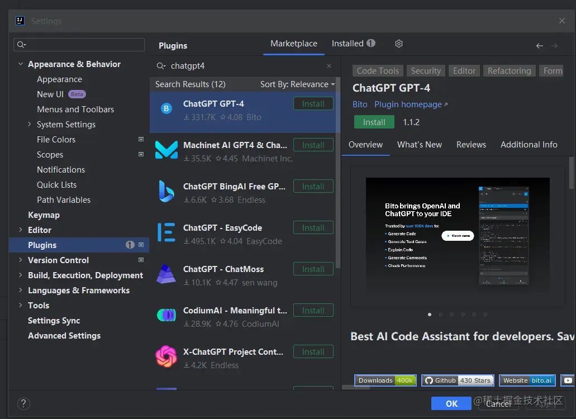This screenshot has width=576, height=419.
Task: Click green Install button in details pane
Action: coord(374,122)
